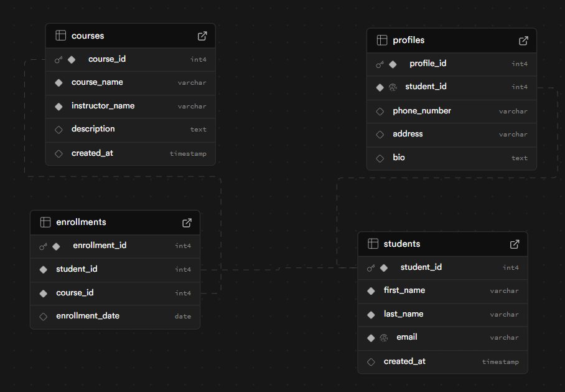Viewport: 565px width, 392px height.
Task: Toggle the nullable diamond on bio field
Action: point(380,158)
